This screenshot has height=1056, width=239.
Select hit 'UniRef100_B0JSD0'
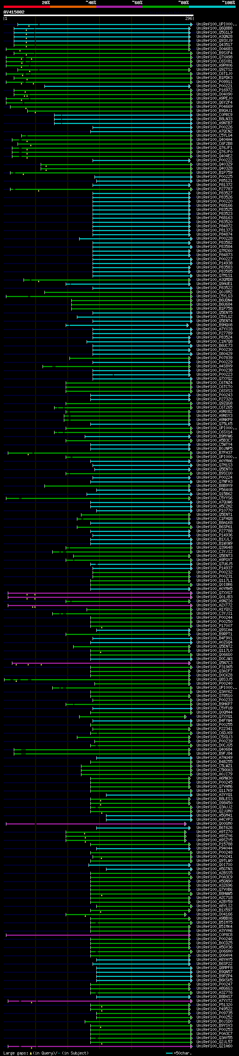(214, 1021)
